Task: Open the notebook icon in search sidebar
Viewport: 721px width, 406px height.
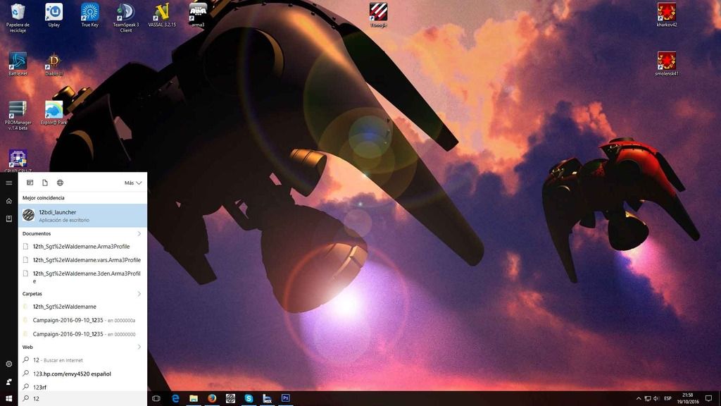Action: click(8, 219)
